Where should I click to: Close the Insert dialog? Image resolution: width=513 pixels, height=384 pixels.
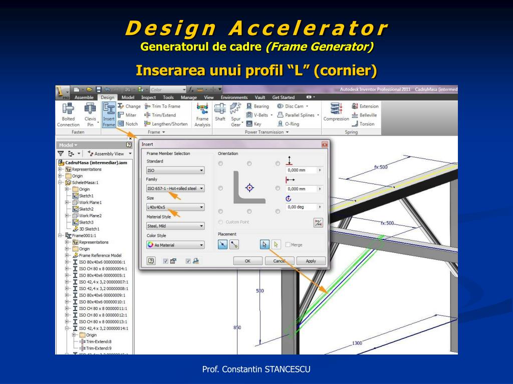pos(325,144)
